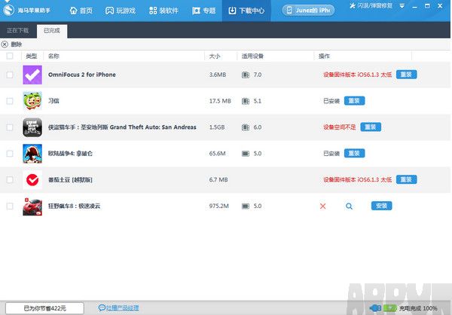Switch to the 正在下载 tab
Screen dimensions: 452x315
coord(18,31)
